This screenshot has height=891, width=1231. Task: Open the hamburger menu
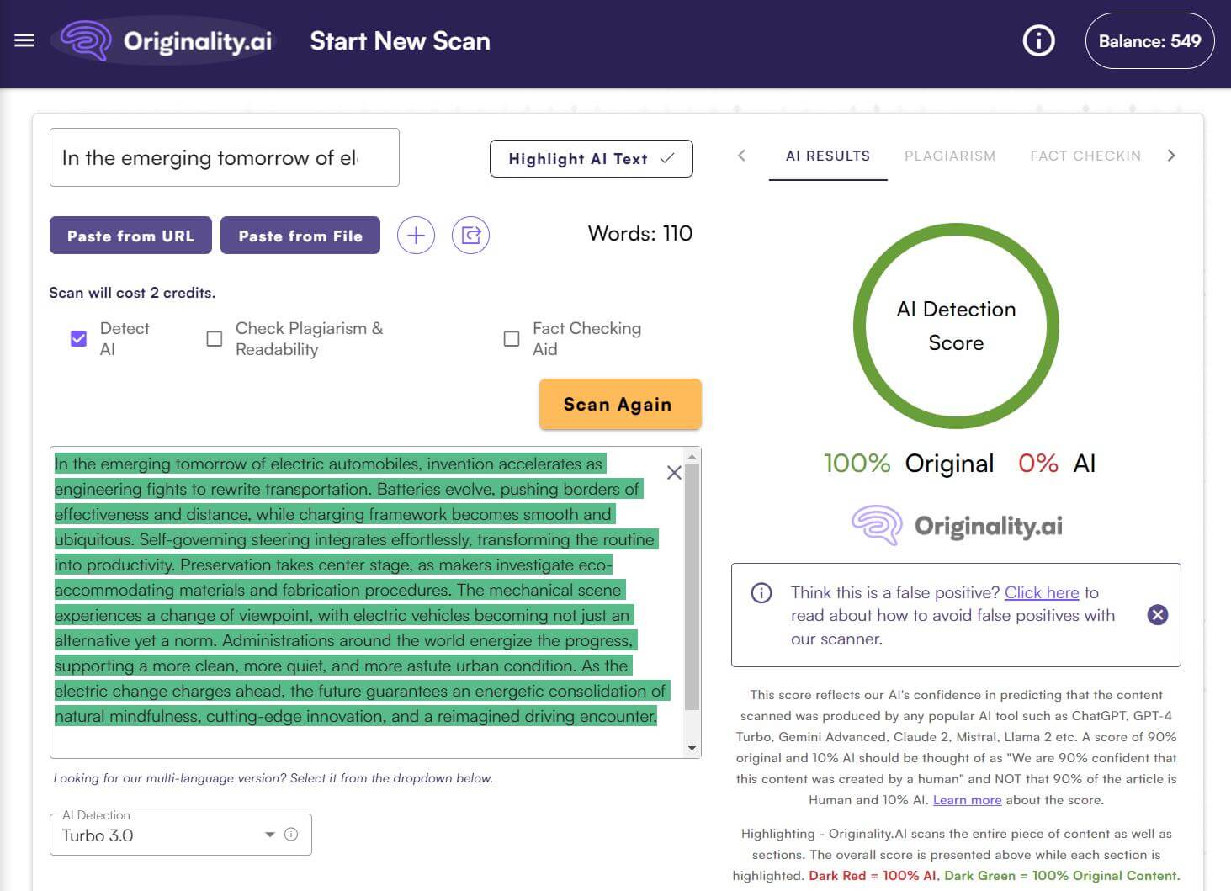24,40
